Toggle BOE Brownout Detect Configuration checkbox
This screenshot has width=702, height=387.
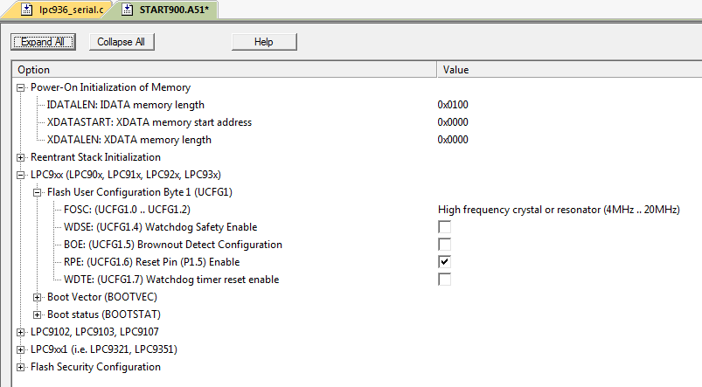point(445,245)
